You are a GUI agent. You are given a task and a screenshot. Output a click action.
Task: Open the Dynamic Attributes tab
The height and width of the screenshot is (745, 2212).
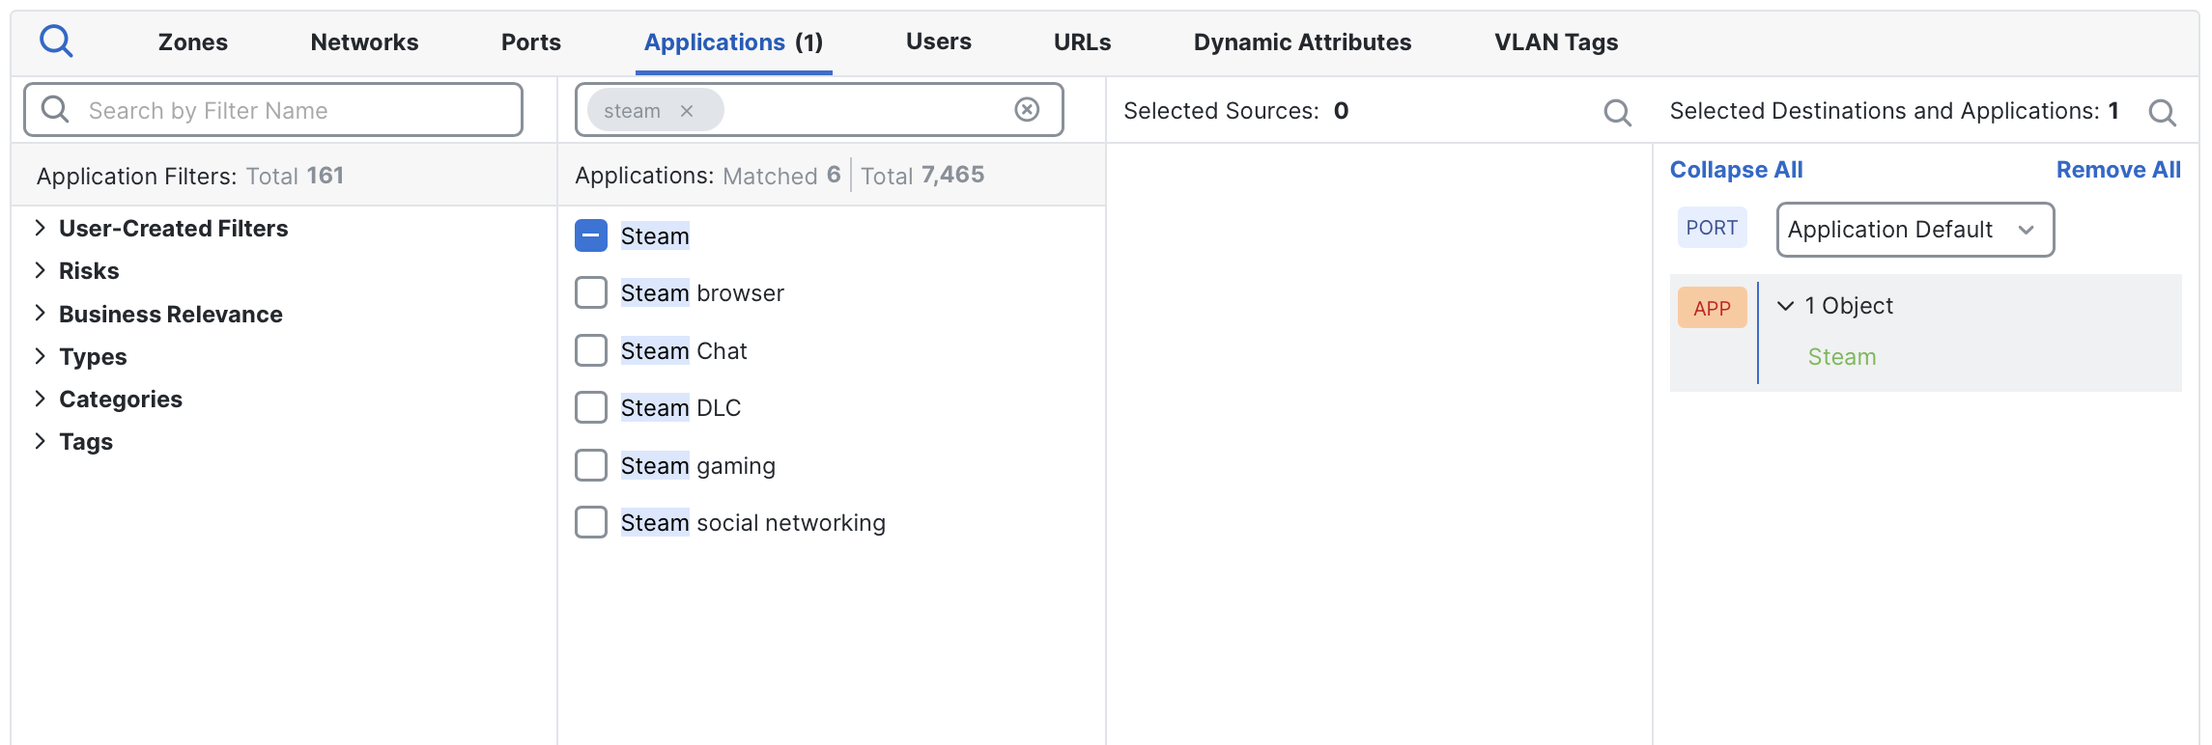(1302, 42)
